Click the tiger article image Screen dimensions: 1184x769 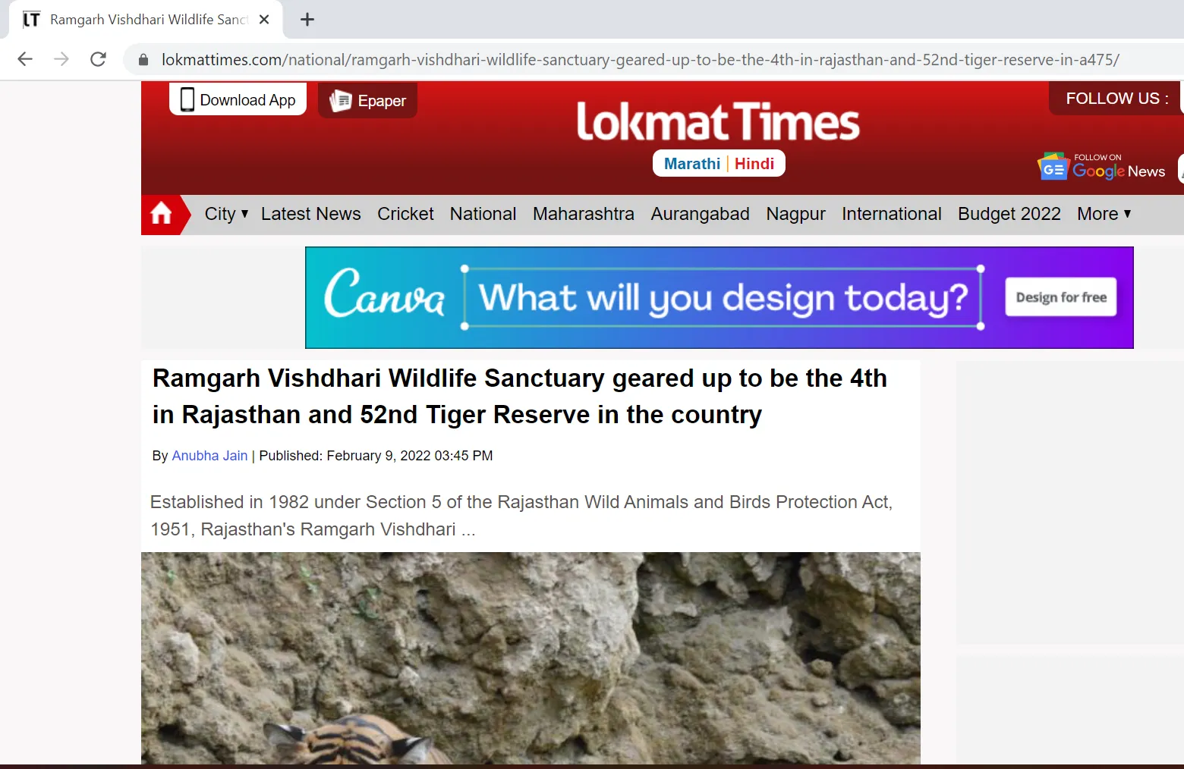click(x=531, y=658)
